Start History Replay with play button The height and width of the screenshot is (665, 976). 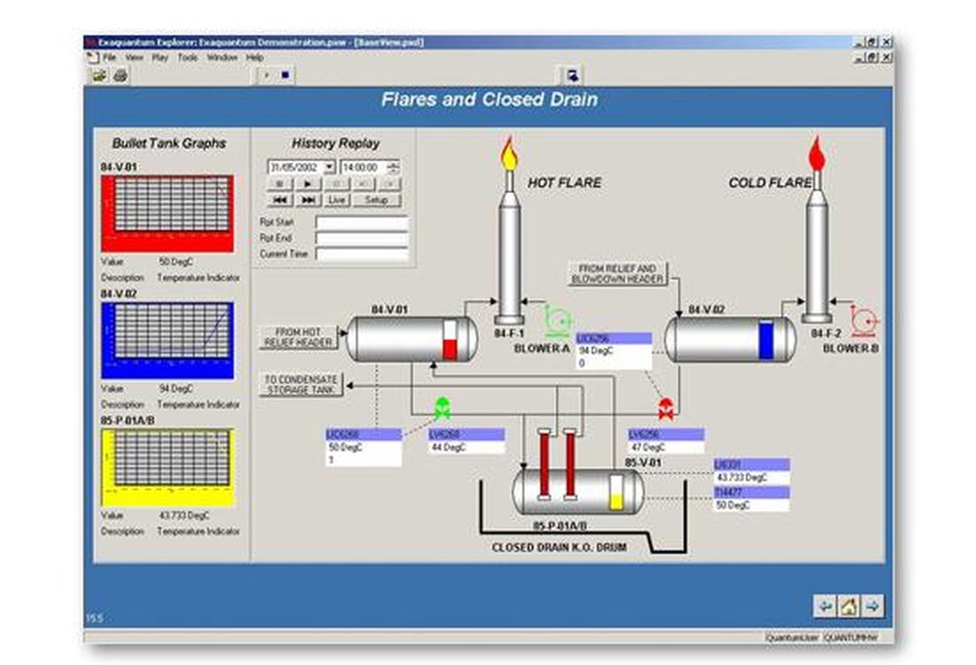[307, 183]
